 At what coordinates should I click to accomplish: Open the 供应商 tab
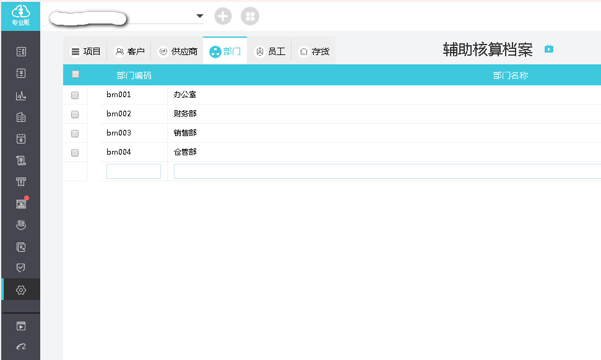pyautogui.click(x=178, y=52)
